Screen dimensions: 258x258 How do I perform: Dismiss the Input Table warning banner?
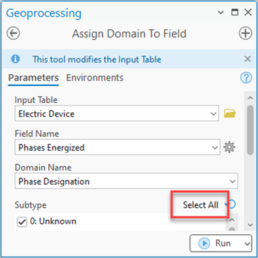click(x=248, y=59)
